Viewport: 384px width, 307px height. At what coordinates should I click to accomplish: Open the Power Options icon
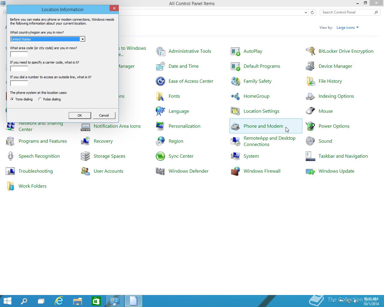pyautogui.click(x=310, y=126)
